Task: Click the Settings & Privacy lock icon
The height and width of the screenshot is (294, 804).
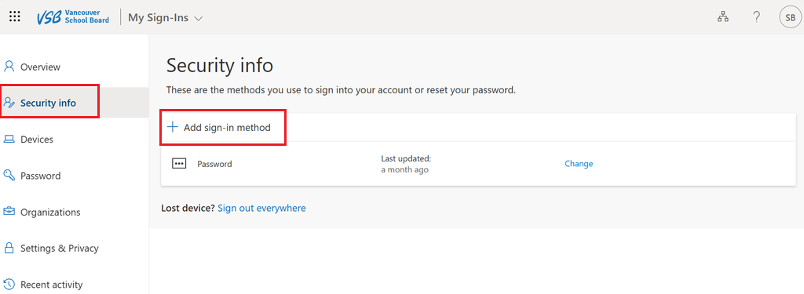Action: 9,248
